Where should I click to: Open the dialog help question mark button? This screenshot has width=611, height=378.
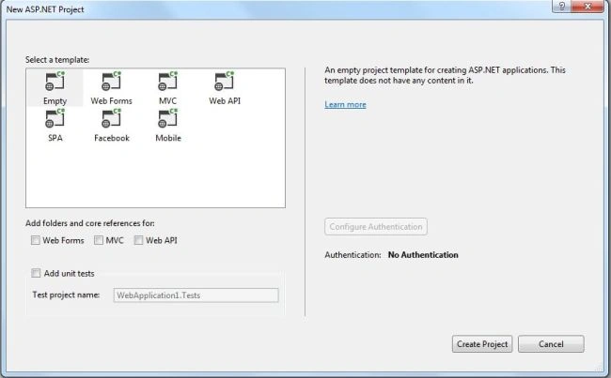(x=562, y=7)
